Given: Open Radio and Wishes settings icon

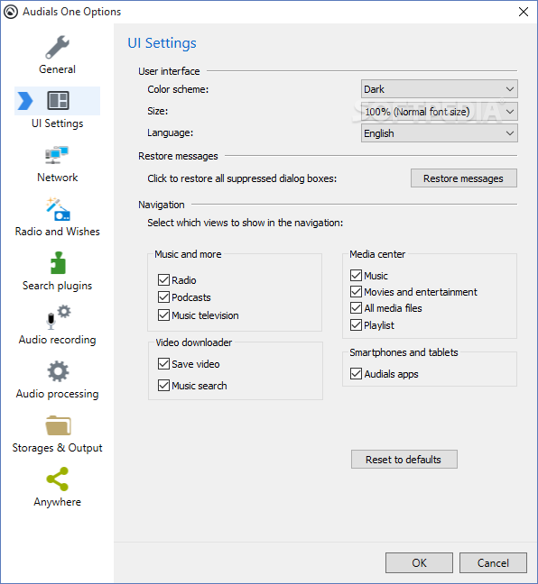Looking at the screenshot, I should 58,209.
